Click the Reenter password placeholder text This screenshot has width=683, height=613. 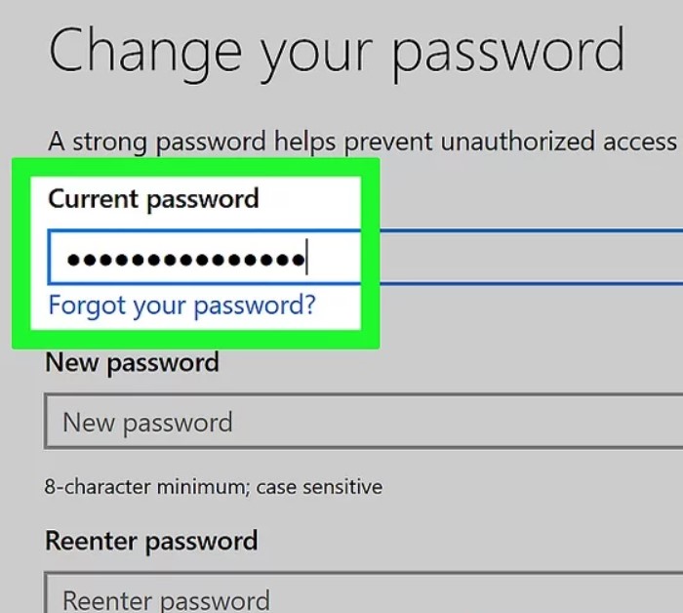coord(167,601)
